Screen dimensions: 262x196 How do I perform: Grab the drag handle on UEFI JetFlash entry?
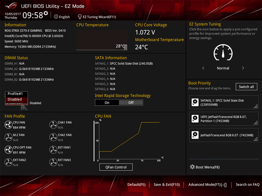pos(256,123)
